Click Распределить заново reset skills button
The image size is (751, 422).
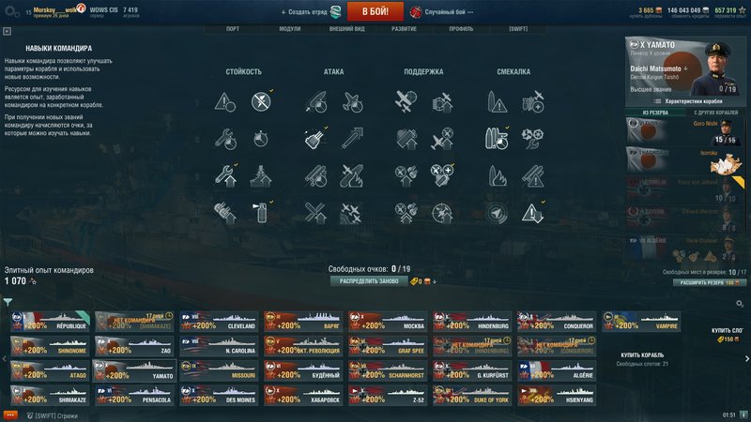[x=369, y=281]
